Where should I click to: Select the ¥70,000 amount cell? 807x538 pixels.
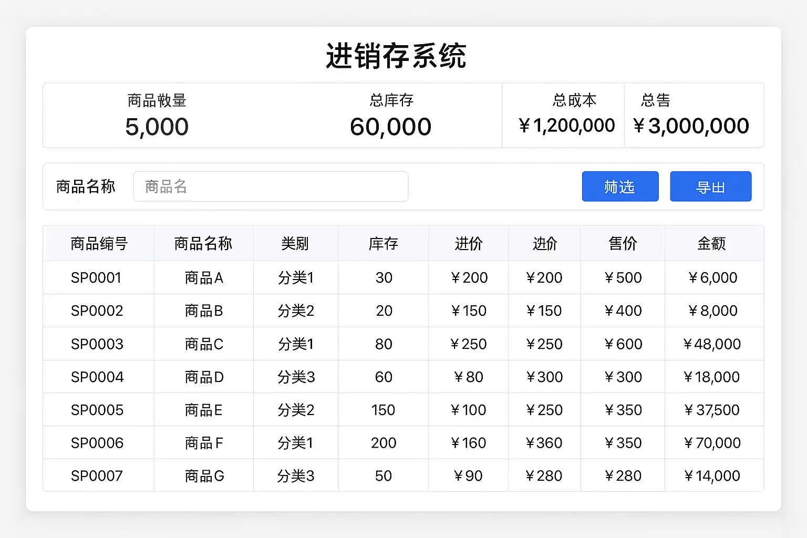pos(712,443)
